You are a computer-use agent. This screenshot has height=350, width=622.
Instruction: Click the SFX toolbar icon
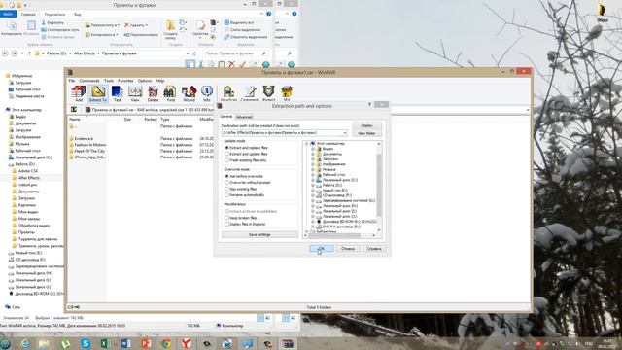point(287,93)
